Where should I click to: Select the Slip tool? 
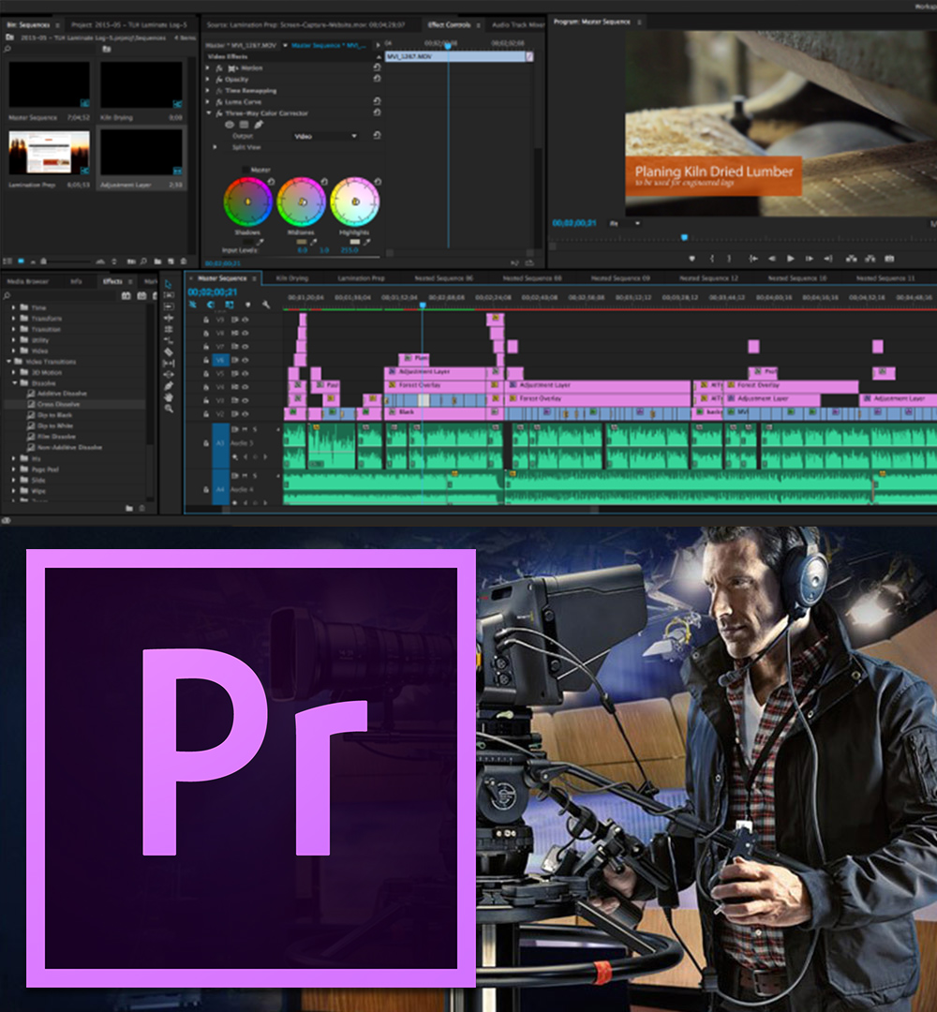tap(169, 364)
